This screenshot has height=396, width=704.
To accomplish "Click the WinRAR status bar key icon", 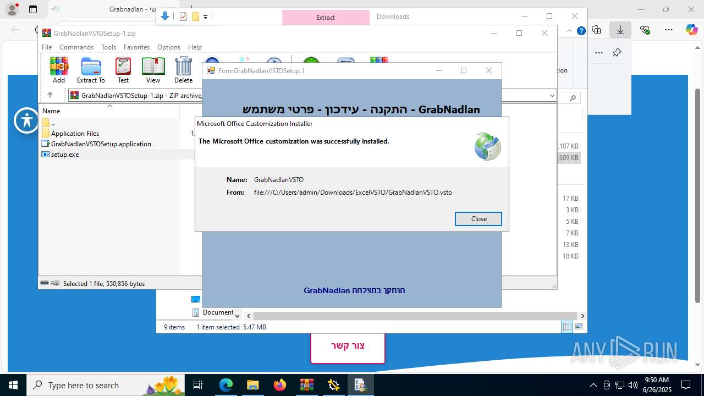I will (55, 283).
